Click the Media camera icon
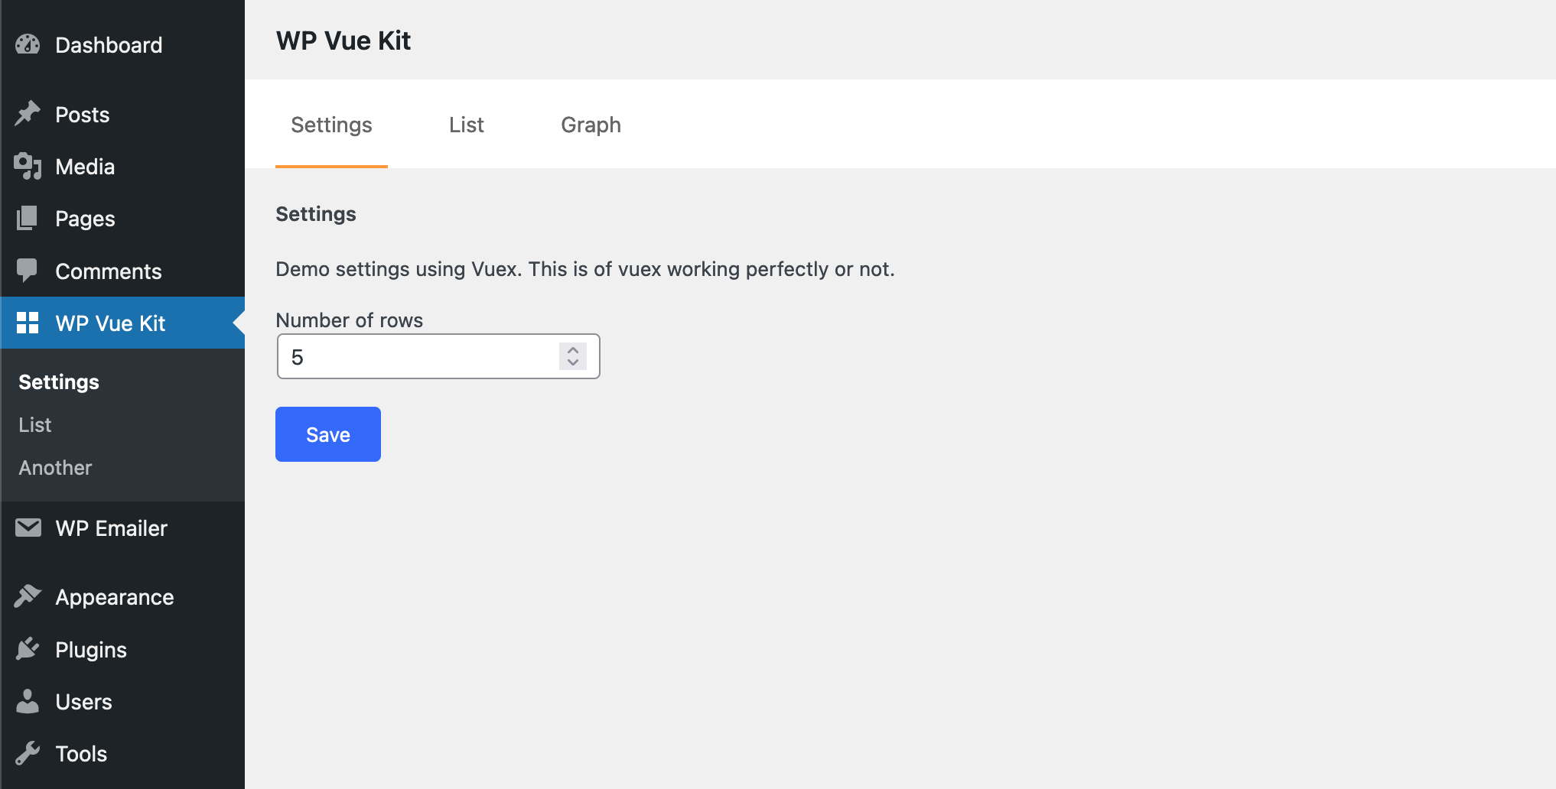1556x789 pixels. pyautogui.click(x=28, y=166)
